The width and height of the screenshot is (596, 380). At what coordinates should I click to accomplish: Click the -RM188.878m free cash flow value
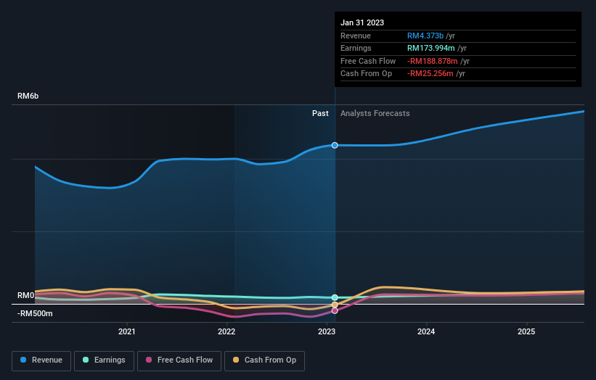tap(433, 61)
